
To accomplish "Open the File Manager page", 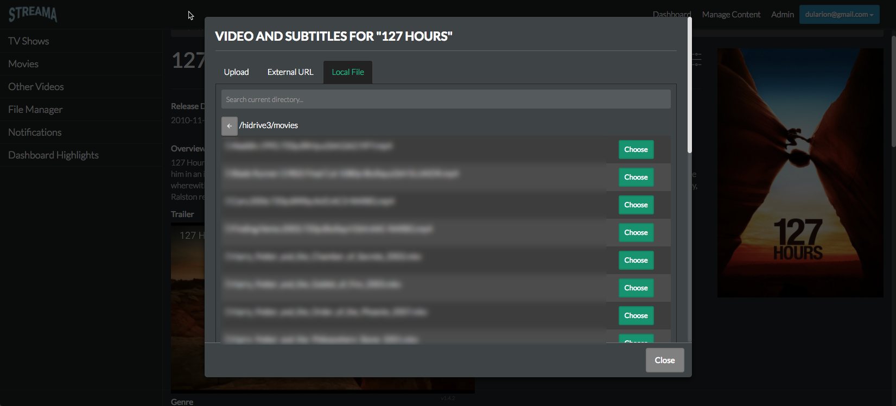I will [x=35, y=110].
